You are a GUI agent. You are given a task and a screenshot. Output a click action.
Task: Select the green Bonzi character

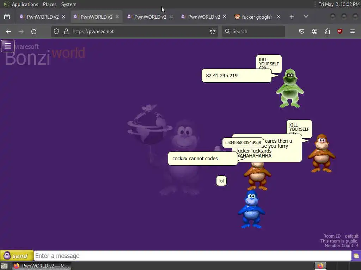tap(290, 88)
